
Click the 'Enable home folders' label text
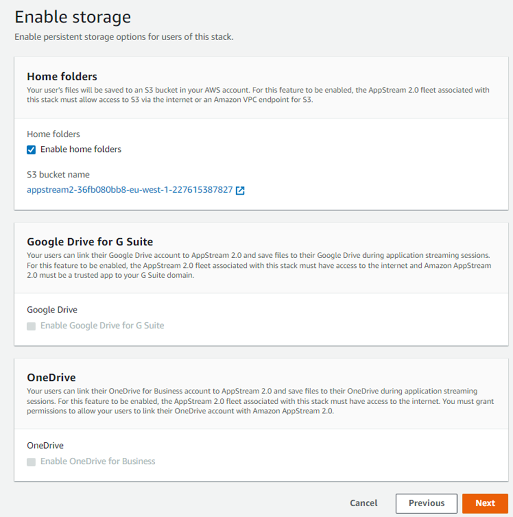click(x=81, y=149)
